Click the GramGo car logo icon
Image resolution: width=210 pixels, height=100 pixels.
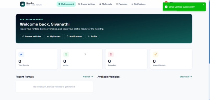(x=22, y=4)
